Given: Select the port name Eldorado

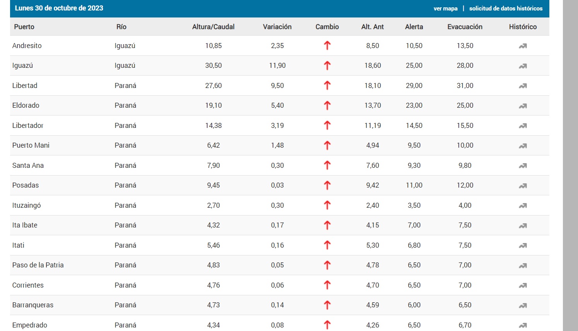Looking at the screenshot, I should point(26,105).
